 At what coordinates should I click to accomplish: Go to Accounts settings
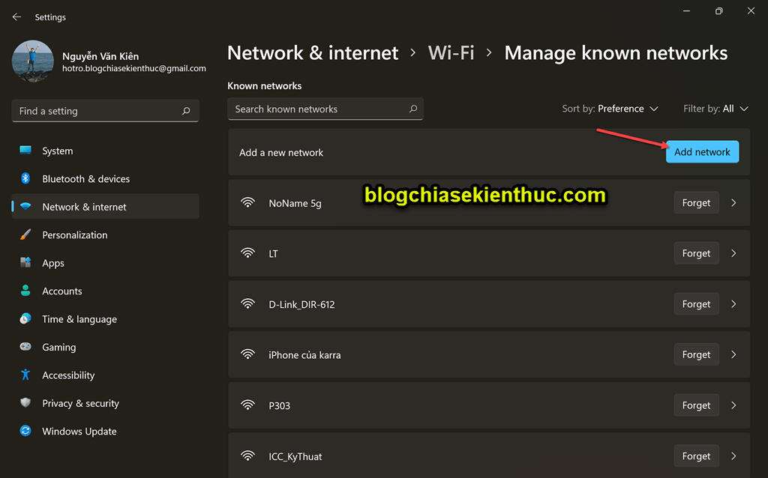(105, 291)
